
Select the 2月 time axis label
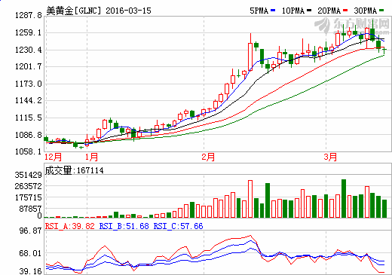pos(208,157)
